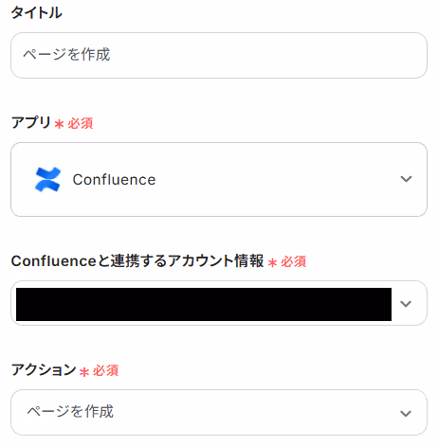Viewport: 438px width, 446px height.
Task: Select the Confluence app name text
Action: [114, 179]
